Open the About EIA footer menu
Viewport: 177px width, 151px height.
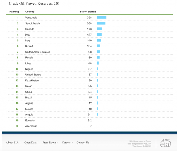pos(12,142)
